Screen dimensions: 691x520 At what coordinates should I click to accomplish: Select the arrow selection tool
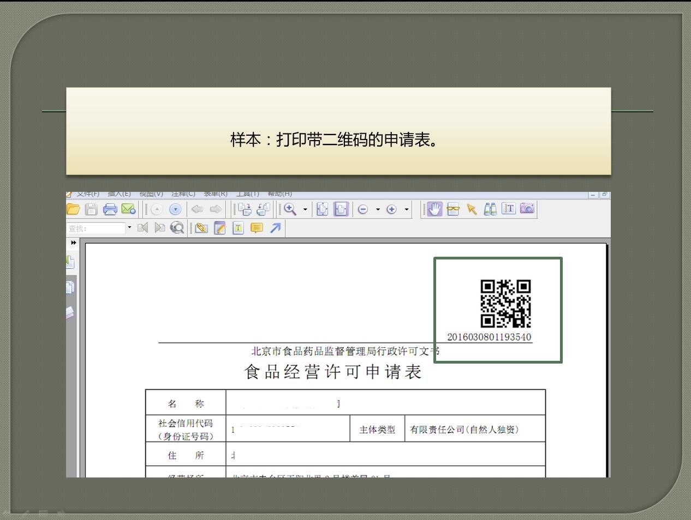472,209
